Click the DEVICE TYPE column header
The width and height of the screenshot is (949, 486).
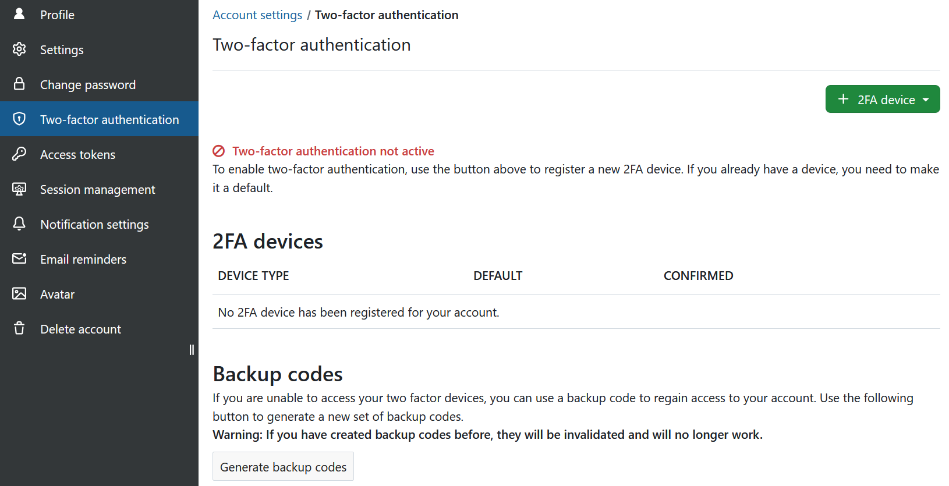click(253, 276)
